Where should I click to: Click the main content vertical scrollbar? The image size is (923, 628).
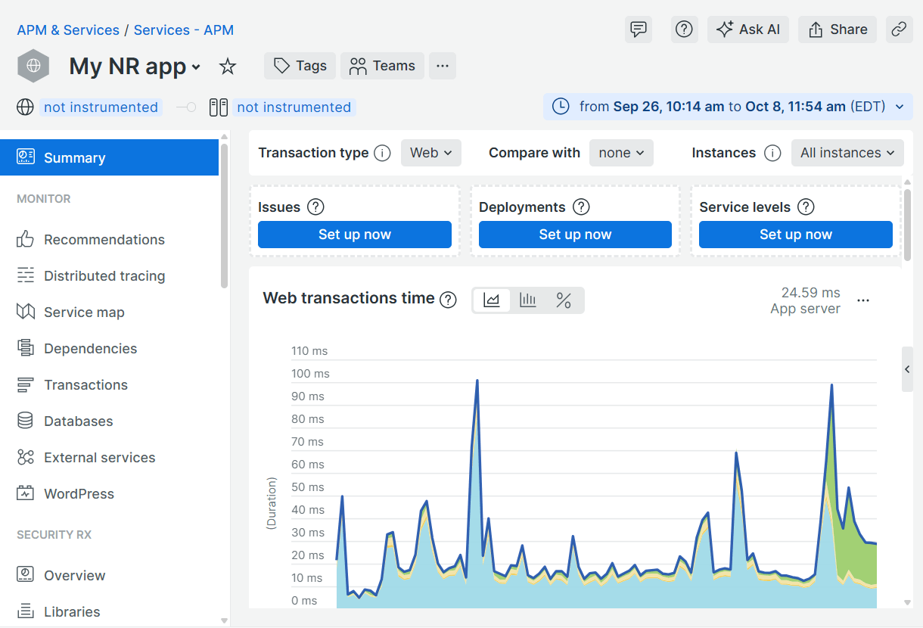point(908,224)
